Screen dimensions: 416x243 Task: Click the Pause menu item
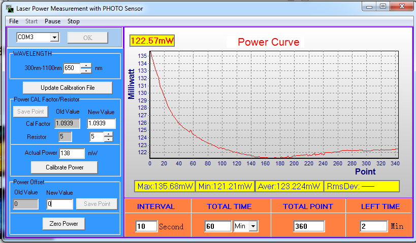52,21
